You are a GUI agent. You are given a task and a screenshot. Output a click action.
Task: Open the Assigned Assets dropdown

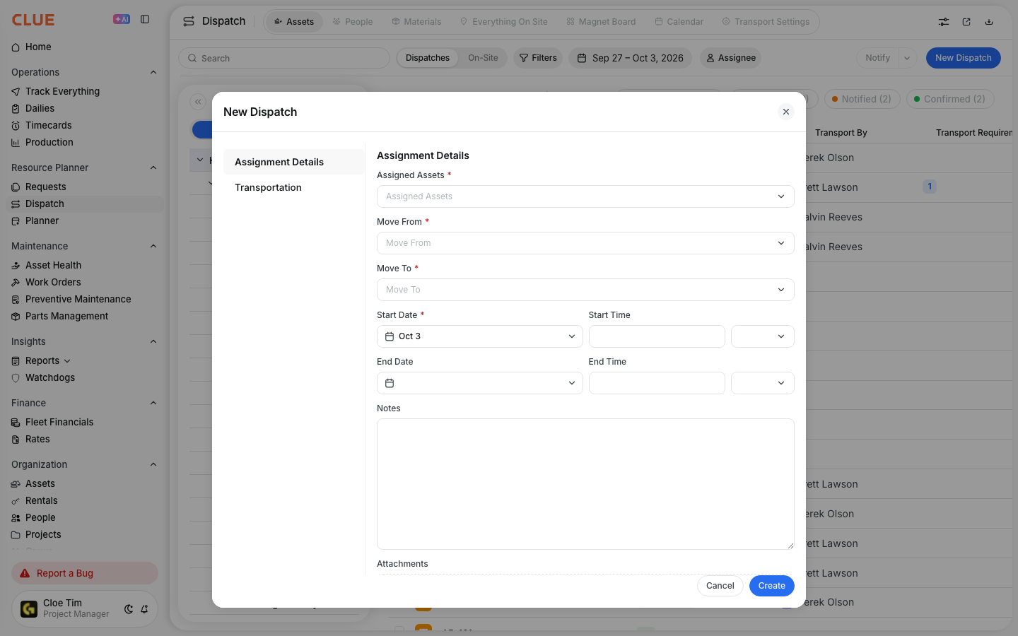(x=585, y=196)
